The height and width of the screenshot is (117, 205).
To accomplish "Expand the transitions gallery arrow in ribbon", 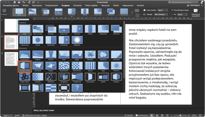I will pyautogui.click(x=132, y=12).
